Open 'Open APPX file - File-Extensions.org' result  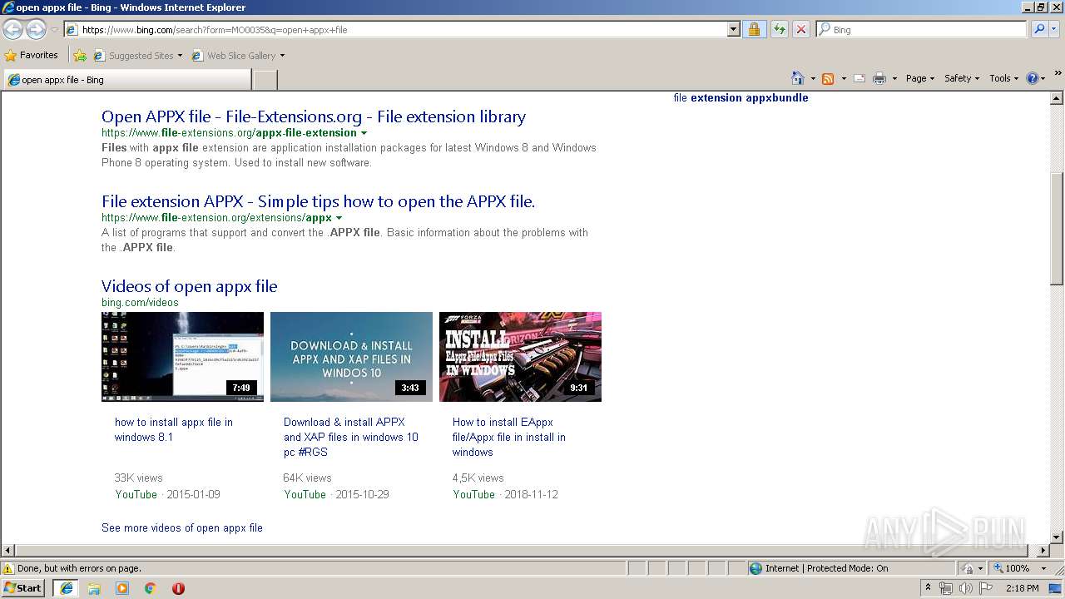click(314, 116)
